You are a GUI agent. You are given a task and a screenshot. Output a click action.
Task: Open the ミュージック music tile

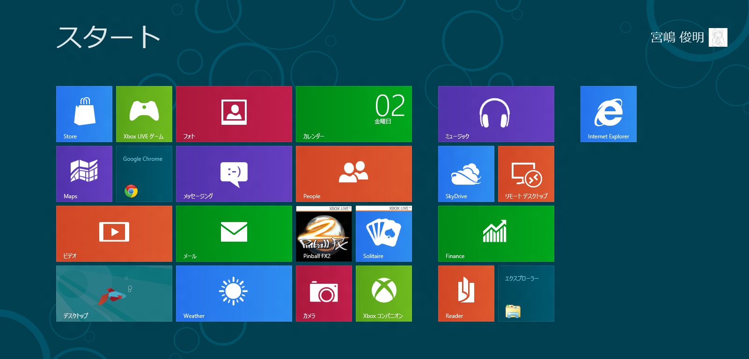coord(496,114)
